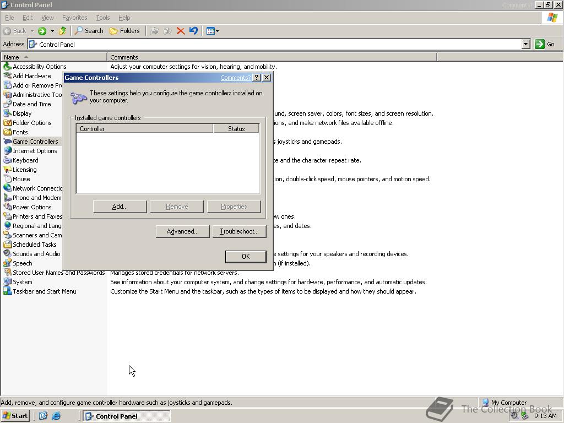Click the Add or Remove Programs icon

click(7, 85)
